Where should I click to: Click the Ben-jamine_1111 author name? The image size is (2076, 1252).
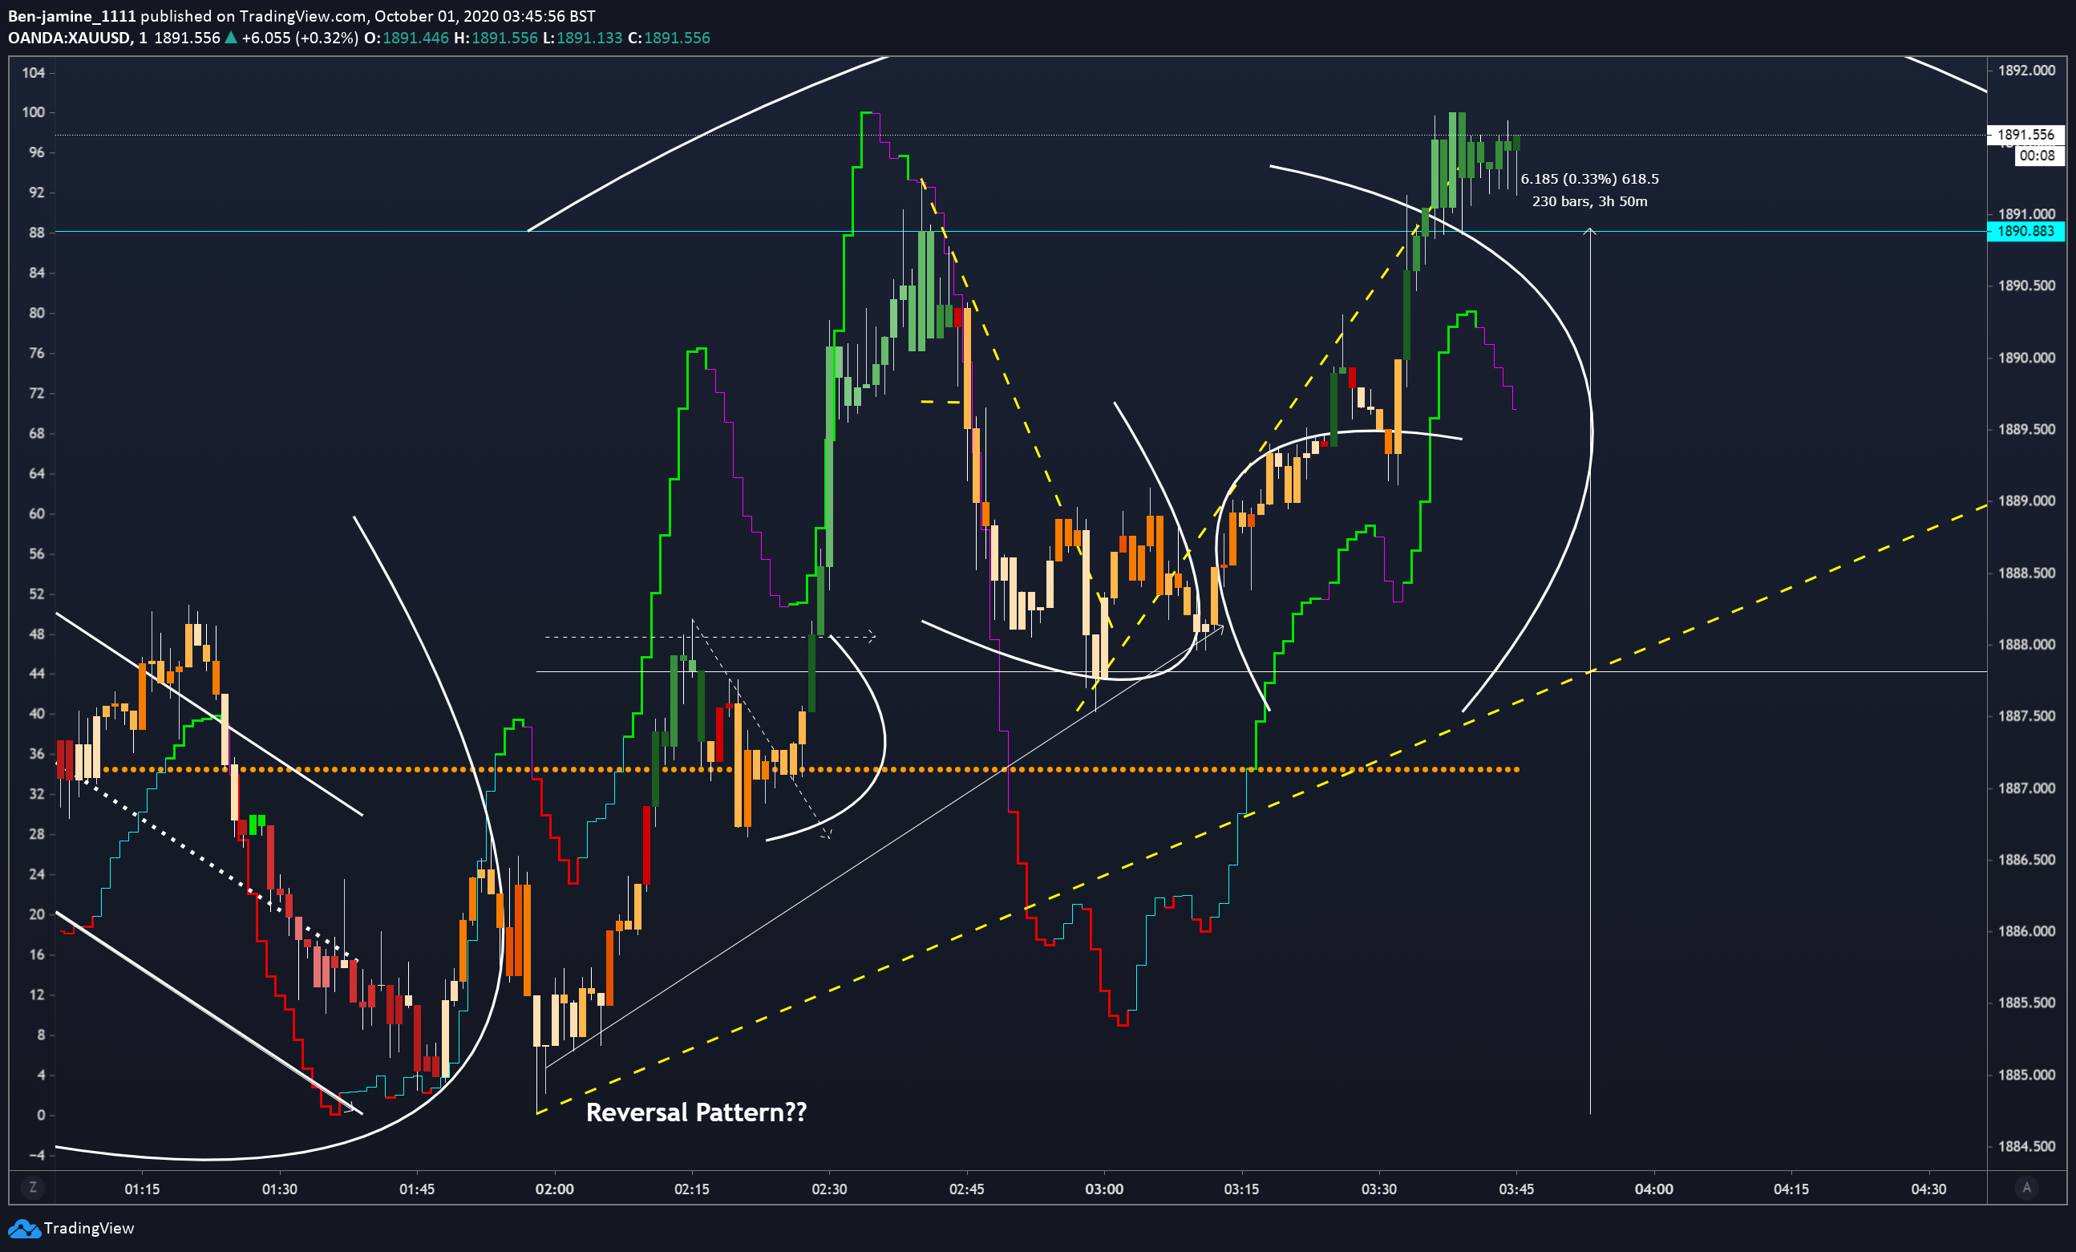71,16
